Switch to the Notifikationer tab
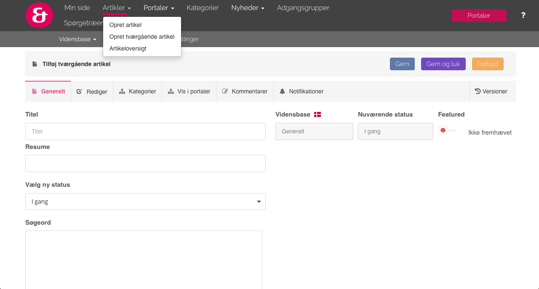The image size is (539, 289). (x=302, y=91)
